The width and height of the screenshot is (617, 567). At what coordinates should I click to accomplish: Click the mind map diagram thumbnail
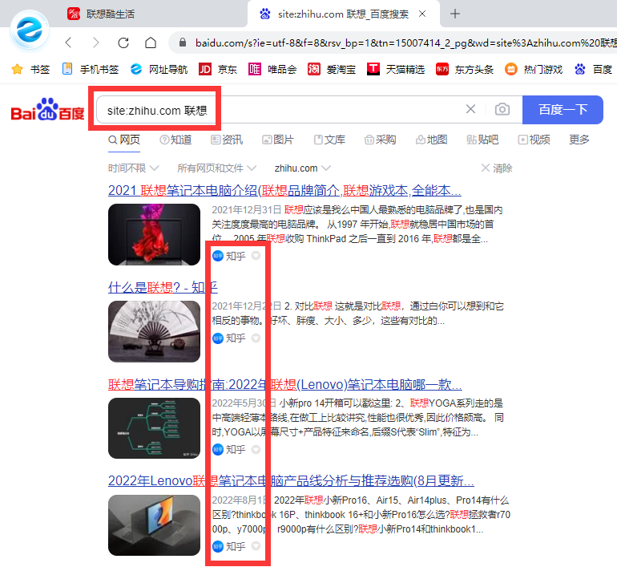coord(154,428)
